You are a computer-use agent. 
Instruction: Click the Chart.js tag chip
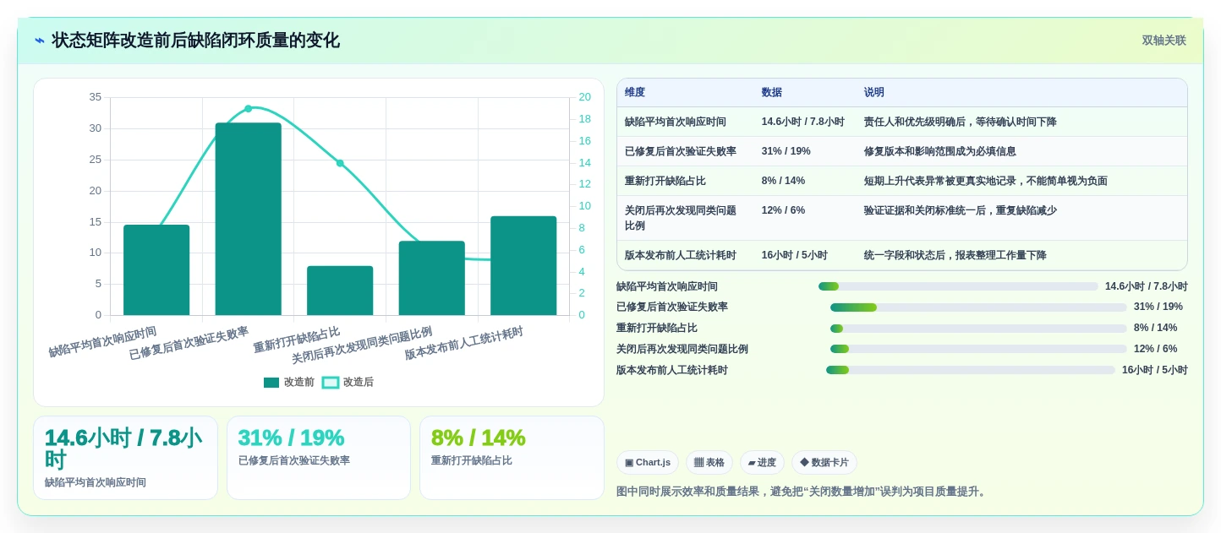coord(648,463)
